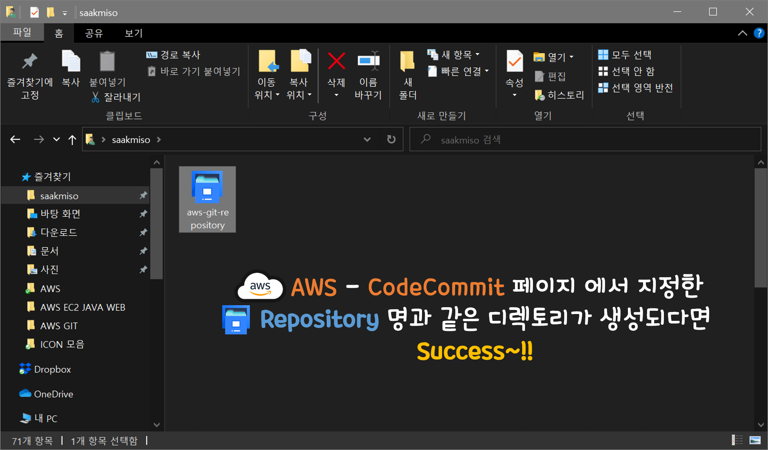Click the properties checkmark in title bar
Image resolution: width=768 pixels, height=450 pixels.
coord(34,12)
